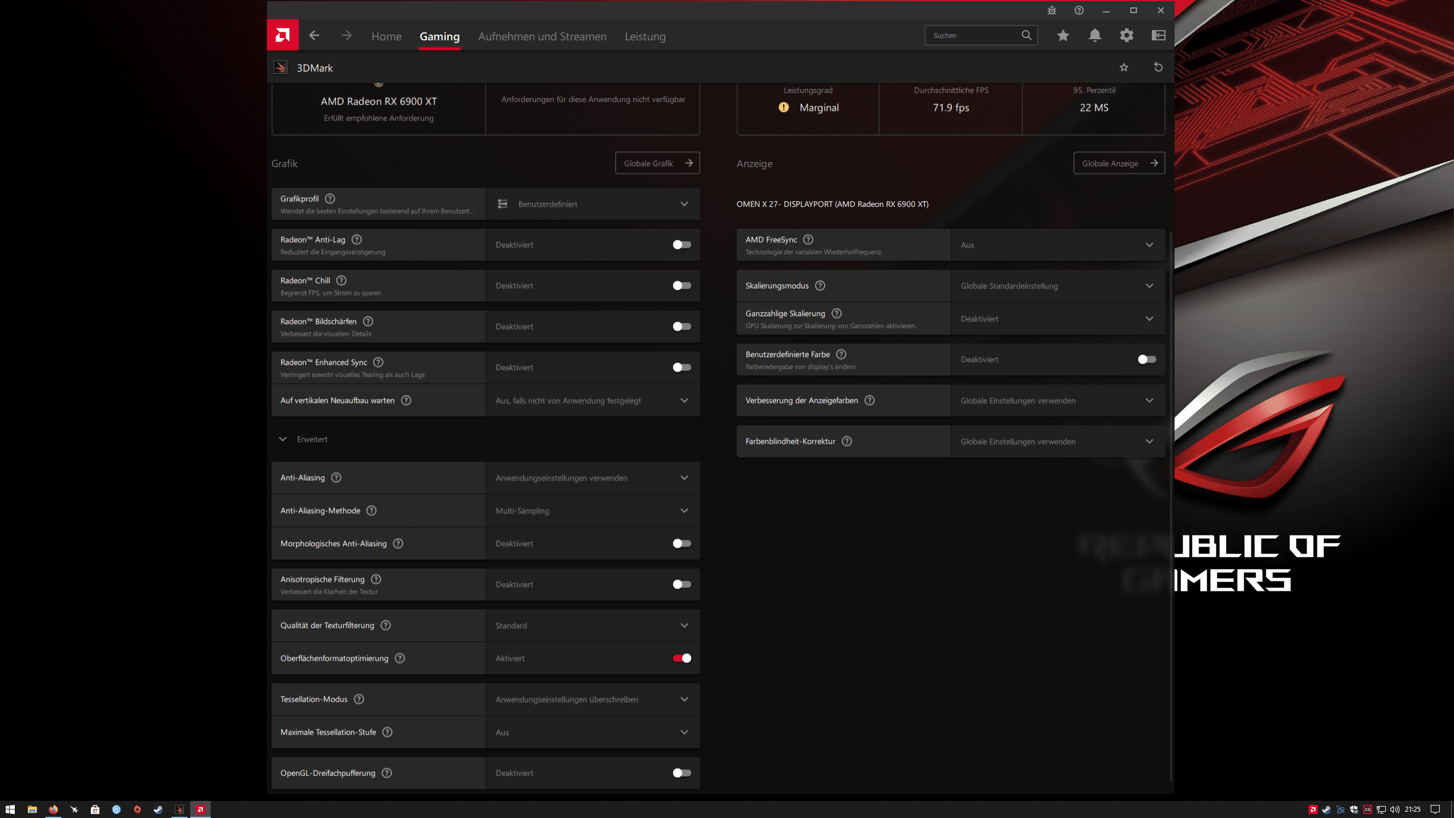Open Auf vertikalen Neuaufbau warten dropdown
This screenshot has width=1454, height=818.
[593, 400]
